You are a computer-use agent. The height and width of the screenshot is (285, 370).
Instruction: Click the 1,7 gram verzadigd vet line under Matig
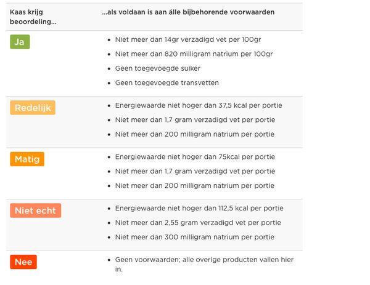pos(195,171)
